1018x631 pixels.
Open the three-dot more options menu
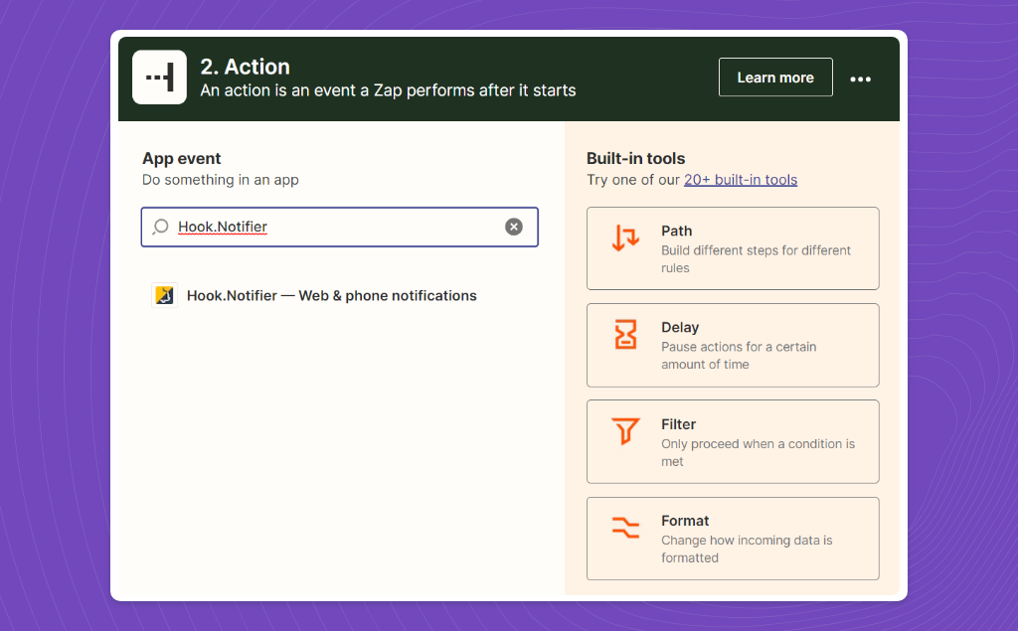pos(860,79)
